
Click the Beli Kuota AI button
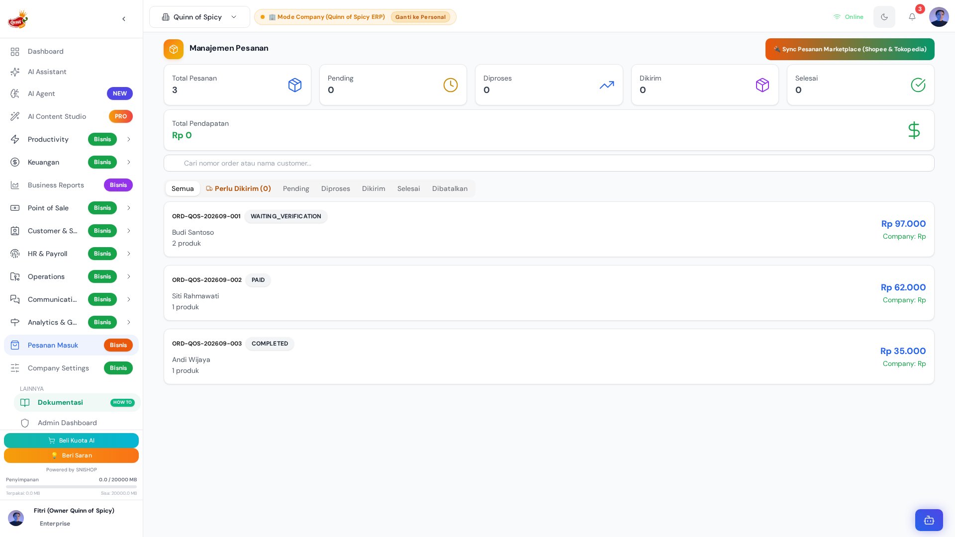71,441
